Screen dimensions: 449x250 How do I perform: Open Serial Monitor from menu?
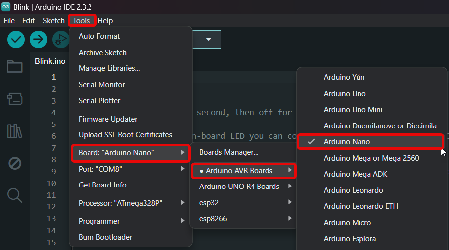[x=131, y=85]
